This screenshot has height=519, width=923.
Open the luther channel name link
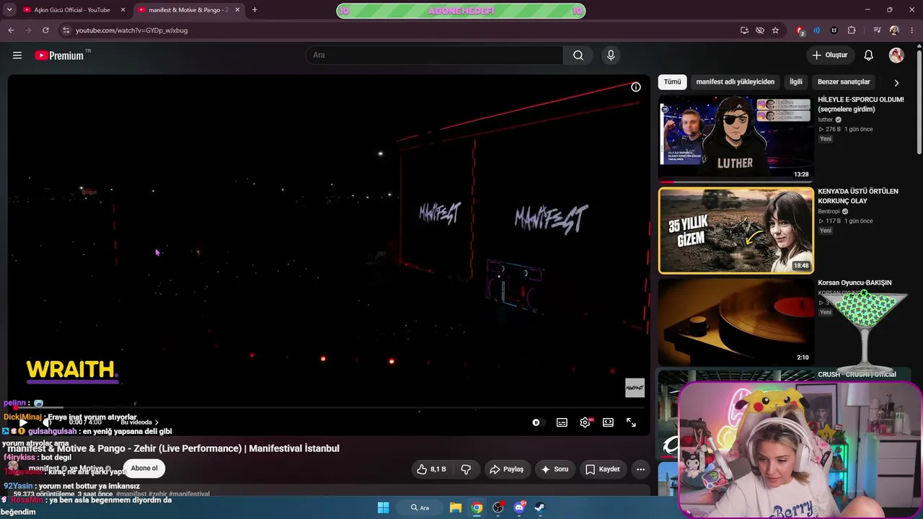(x=826, y=120)
